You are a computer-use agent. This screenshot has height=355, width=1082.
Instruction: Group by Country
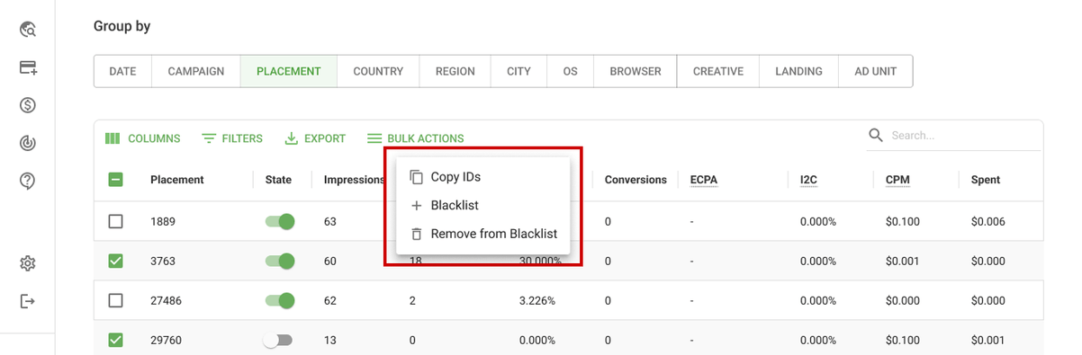click(378, 71)
